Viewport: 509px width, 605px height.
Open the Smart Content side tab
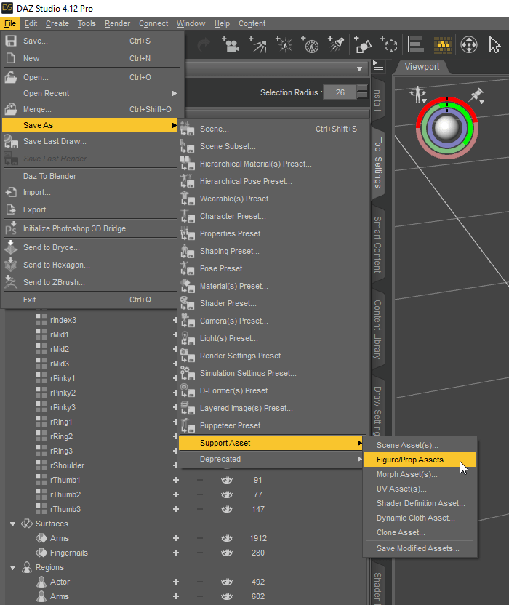coord(377,244)
